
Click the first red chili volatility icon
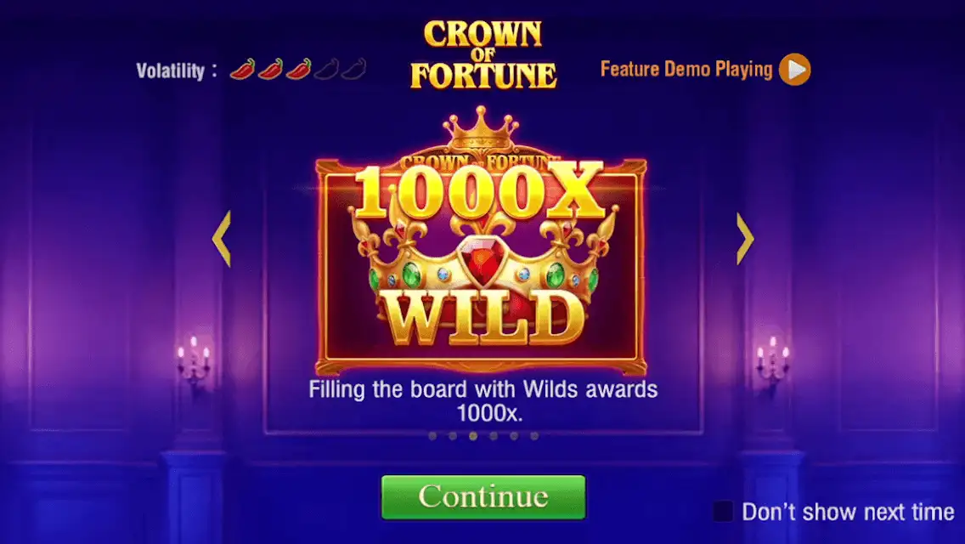click(x=242, y=69)
